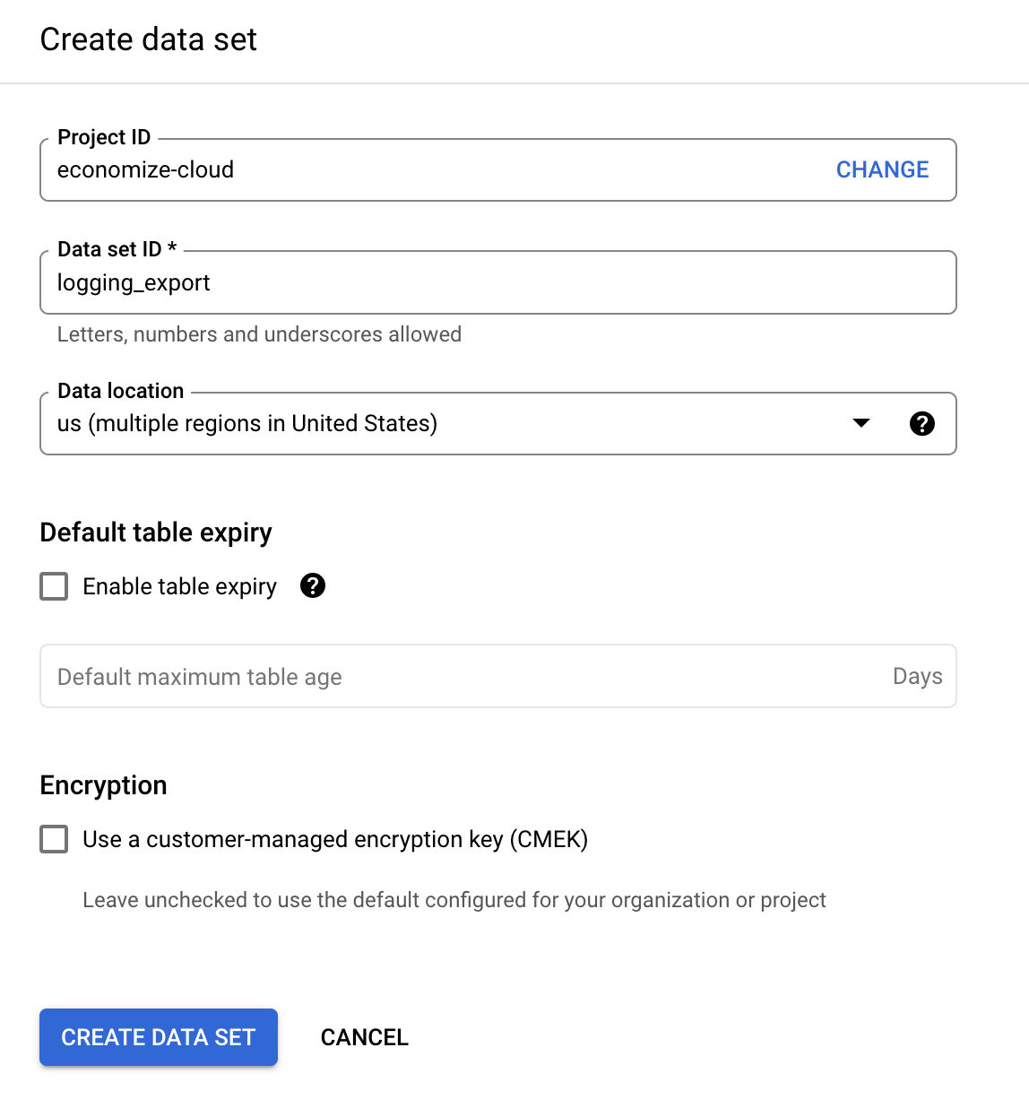This screenshot has height=1108, width=1029.
Task: Click the Project ID value economize-cloud
Action: point(145,169)
